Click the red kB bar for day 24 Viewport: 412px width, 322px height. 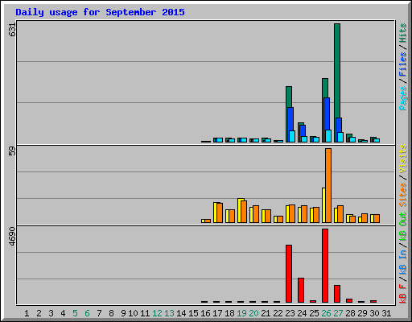(301, 291)
